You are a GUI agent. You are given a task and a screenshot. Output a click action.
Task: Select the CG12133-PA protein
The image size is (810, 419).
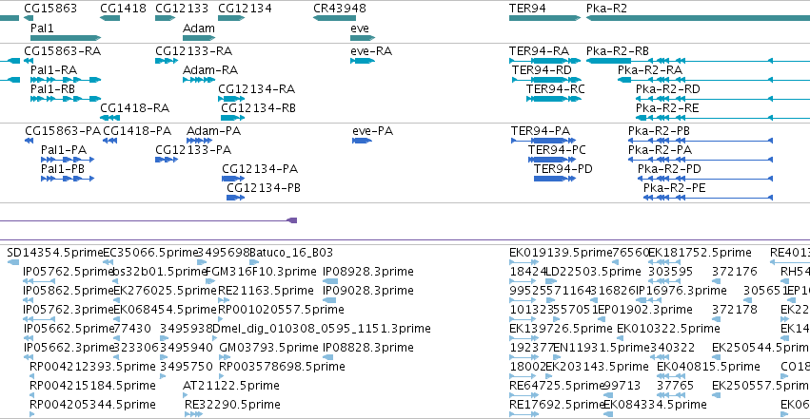[x=167, y=160]
